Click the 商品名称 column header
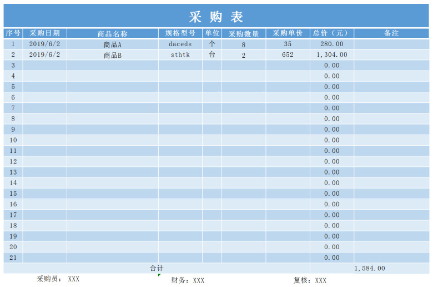433x287 pixels. 112,33
